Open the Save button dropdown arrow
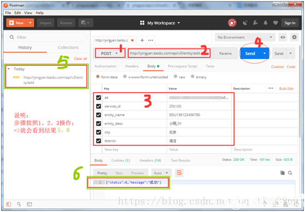The image size is (305, 212). 291,53
